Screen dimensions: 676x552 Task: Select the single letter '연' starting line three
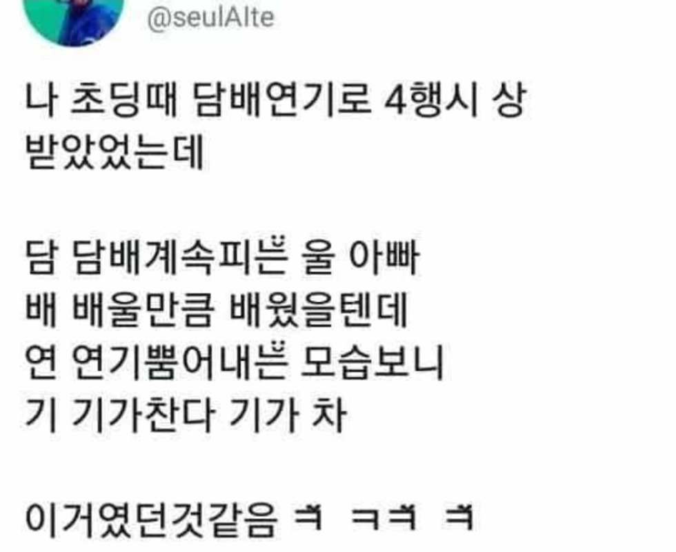pos(41,363)
